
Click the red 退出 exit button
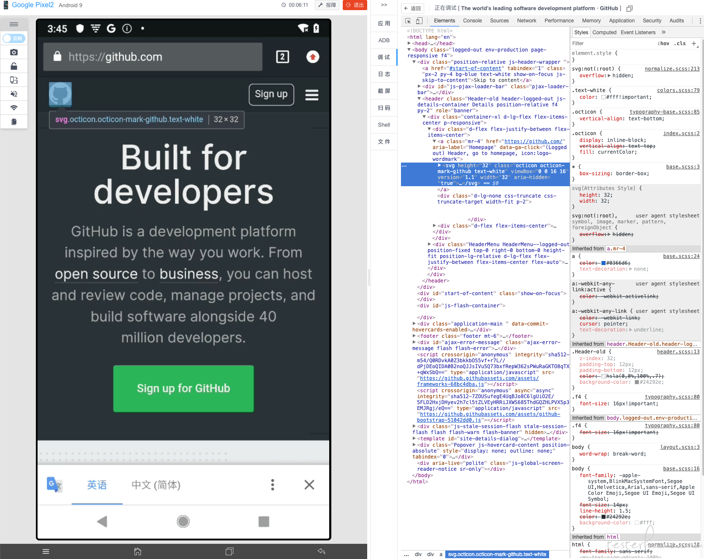pos(355,5)
